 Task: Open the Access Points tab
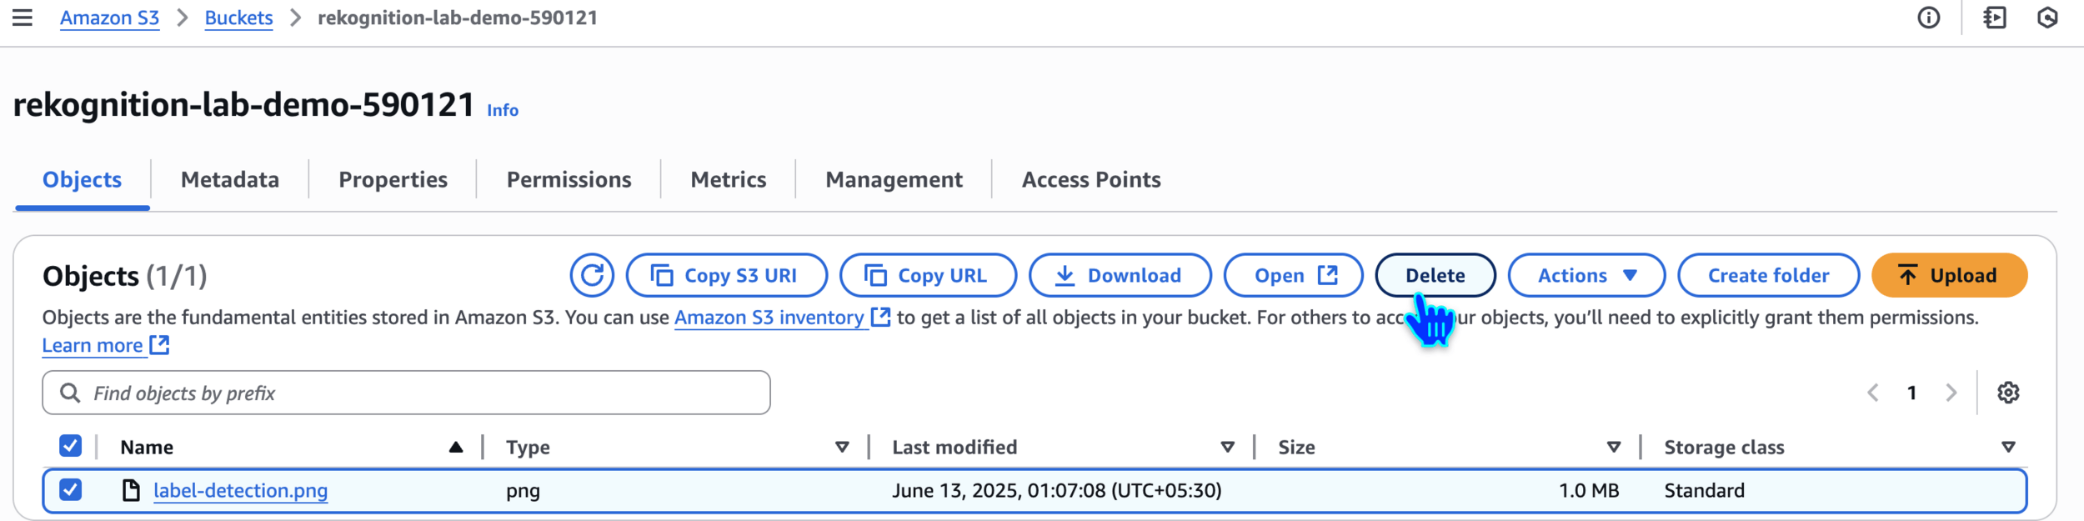[x=1091, y=179]
